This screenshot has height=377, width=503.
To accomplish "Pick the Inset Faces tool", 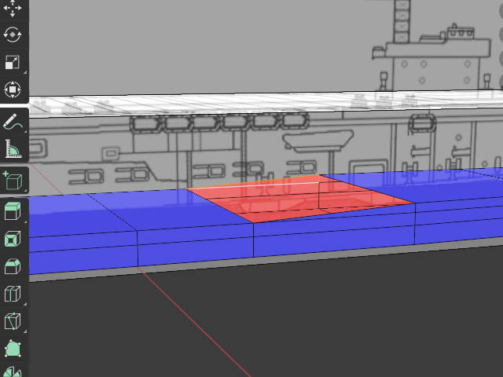I will pyautogui.click(x=13, y=239).
